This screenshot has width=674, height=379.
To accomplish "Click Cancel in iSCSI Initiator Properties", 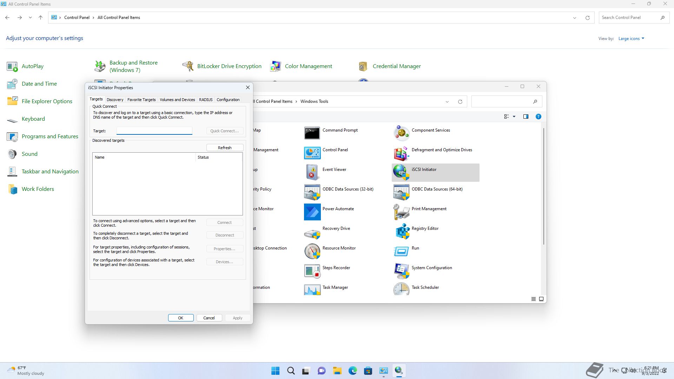I will coord(209,318).
